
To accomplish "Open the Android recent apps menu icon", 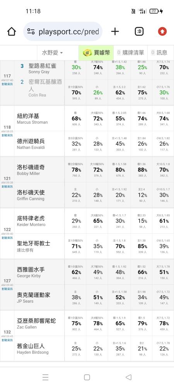I will click(x=45, y=377).
